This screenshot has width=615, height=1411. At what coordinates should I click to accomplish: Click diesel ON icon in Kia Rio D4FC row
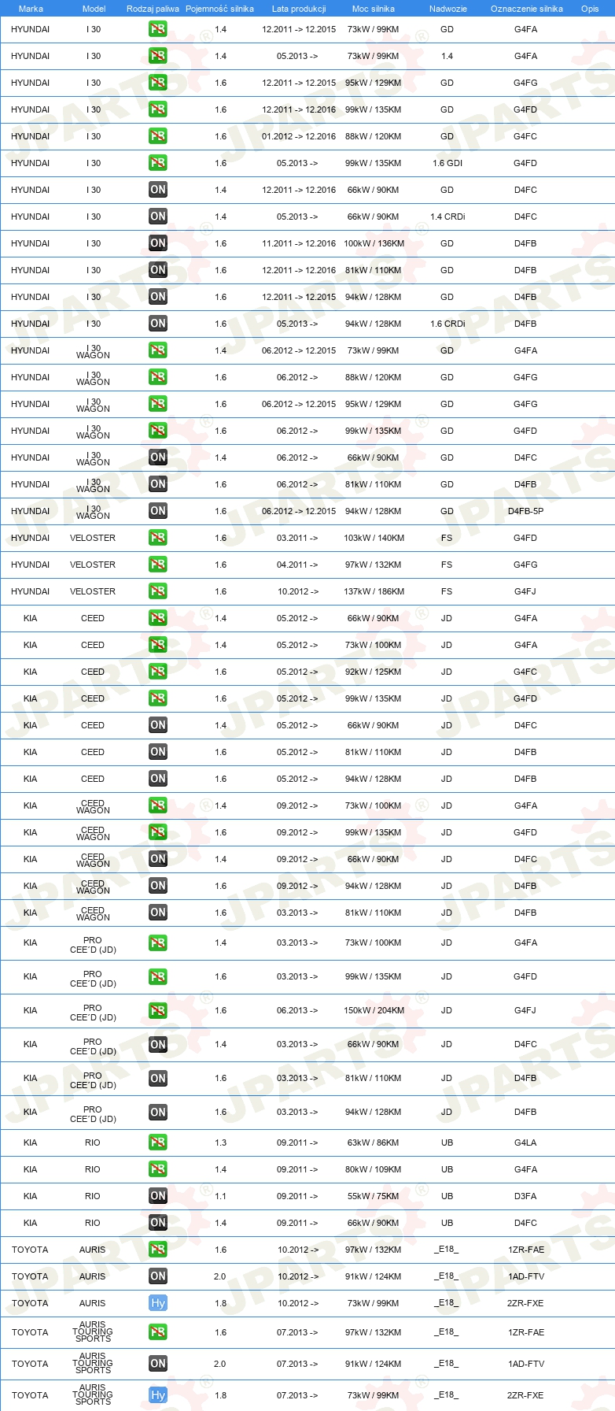pos(158,1223)
